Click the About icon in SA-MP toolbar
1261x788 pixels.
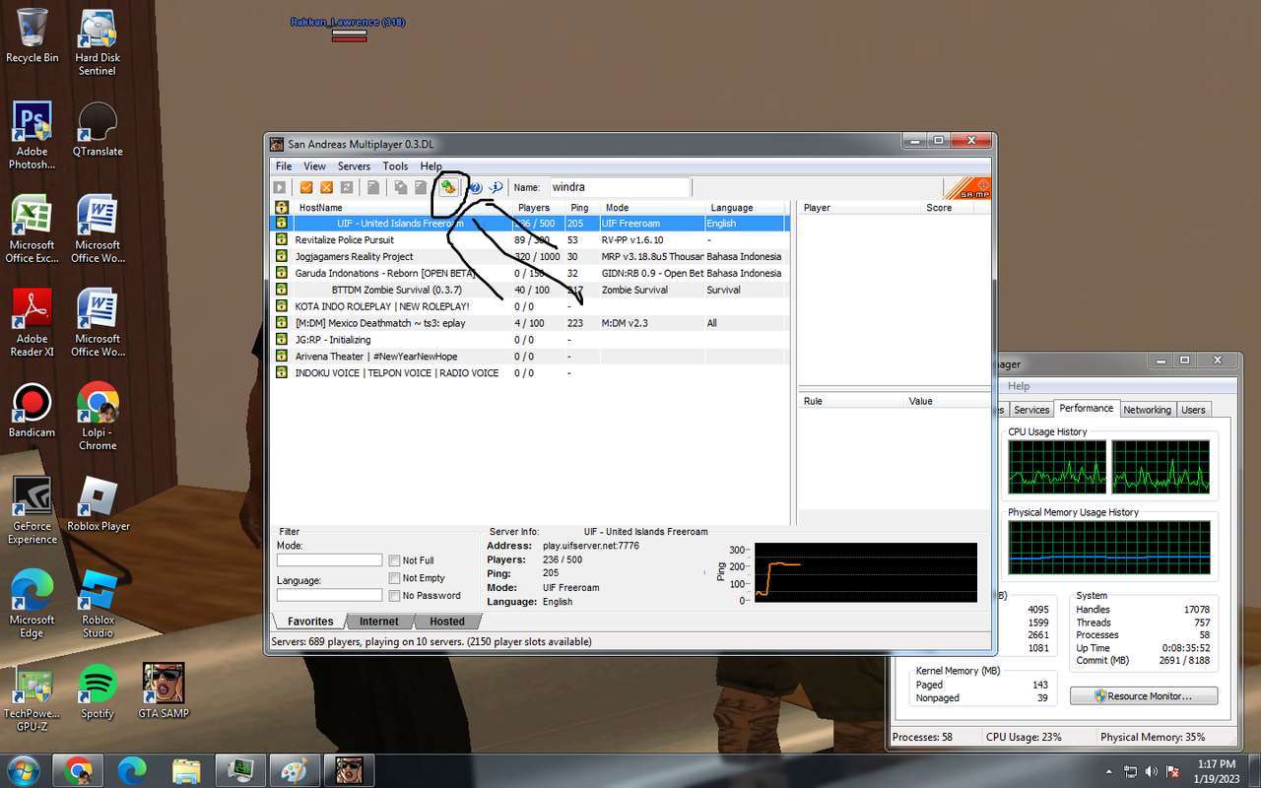496,187
